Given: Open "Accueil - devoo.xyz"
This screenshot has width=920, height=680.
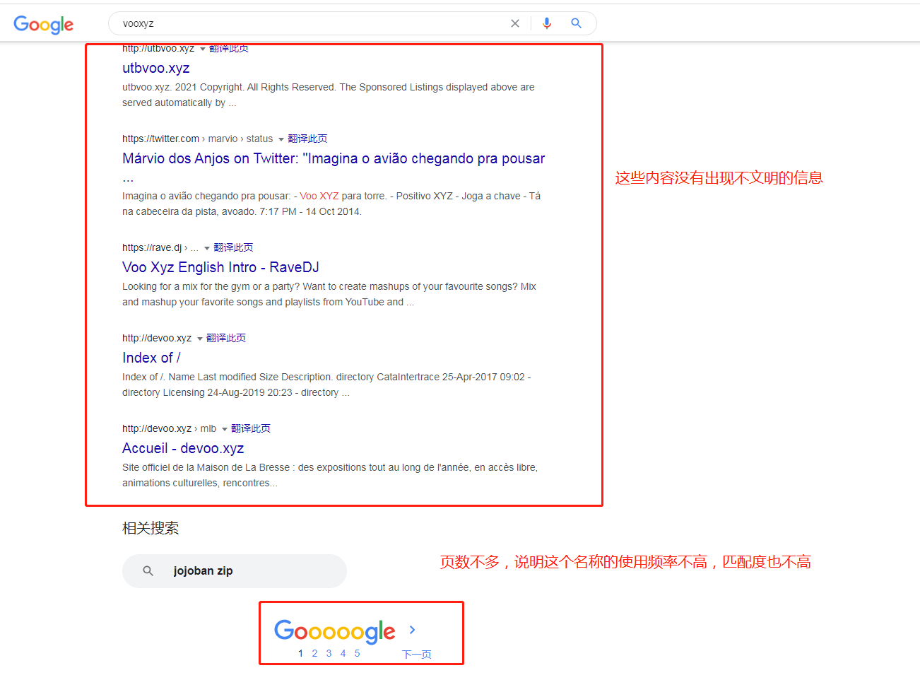Looking at the screenshot, I should point(182,447).
